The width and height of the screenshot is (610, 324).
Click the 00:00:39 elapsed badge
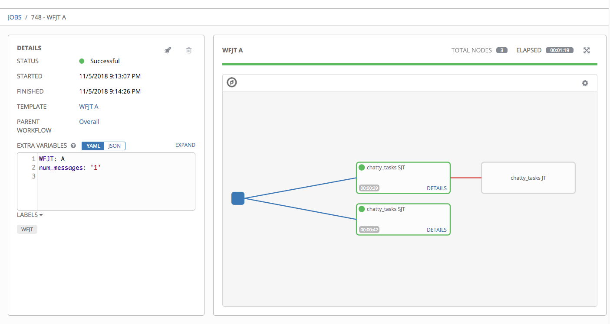pyautogui.click(x=369, y=188)
